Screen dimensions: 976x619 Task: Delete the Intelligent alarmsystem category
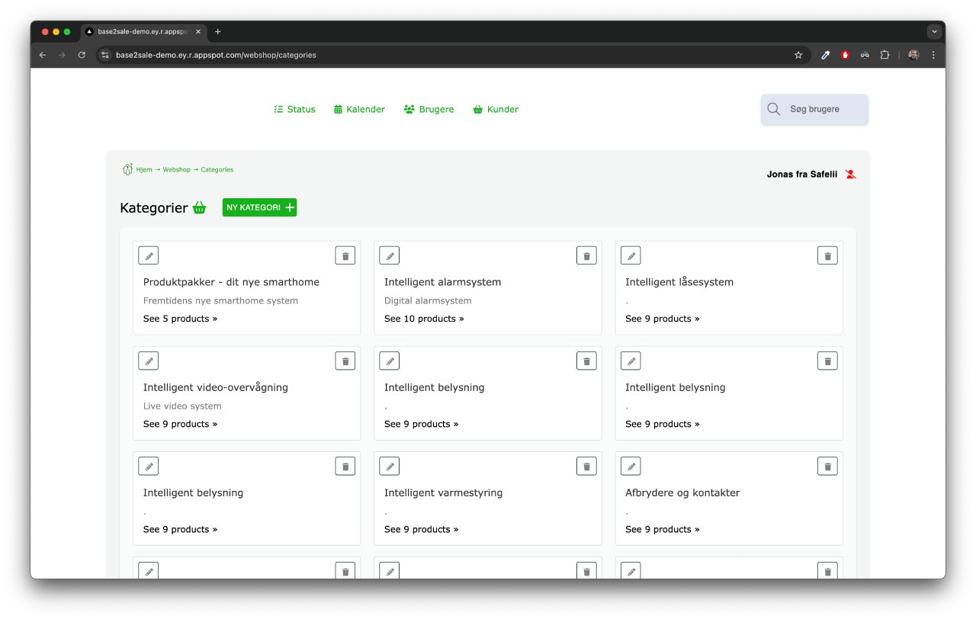pos(586,256)
